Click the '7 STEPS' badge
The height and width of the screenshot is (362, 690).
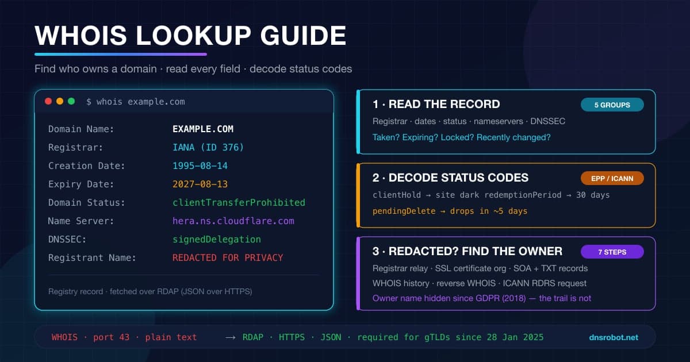[612, 252]
